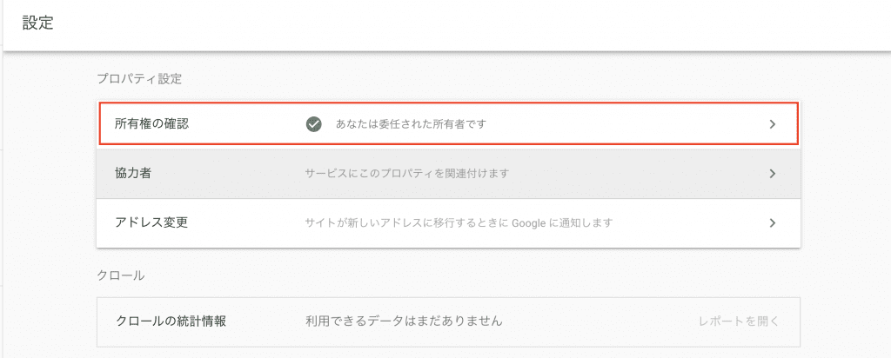
Task: Click the プロパティ設定 section heading
Action: coord(139,79)
